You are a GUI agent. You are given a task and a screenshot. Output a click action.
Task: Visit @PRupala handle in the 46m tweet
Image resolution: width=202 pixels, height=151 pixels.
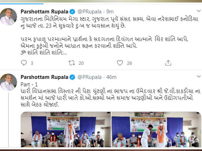[x=90, y=77]
